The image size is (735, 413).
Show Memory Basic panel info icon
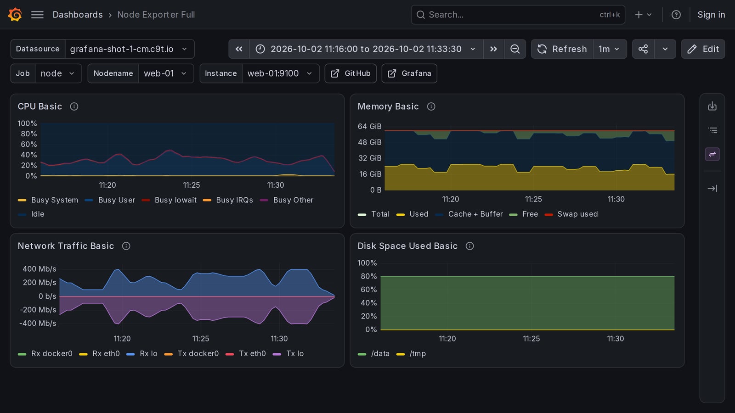[x=431, y=106]
